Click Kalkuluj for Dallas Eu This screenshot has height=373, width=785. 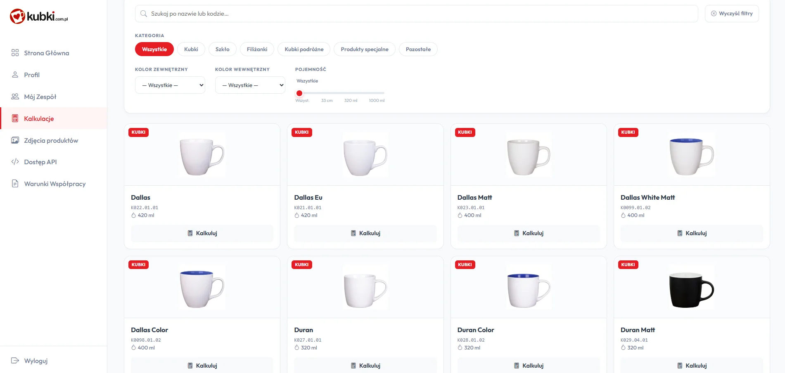(x=365, y=233)
